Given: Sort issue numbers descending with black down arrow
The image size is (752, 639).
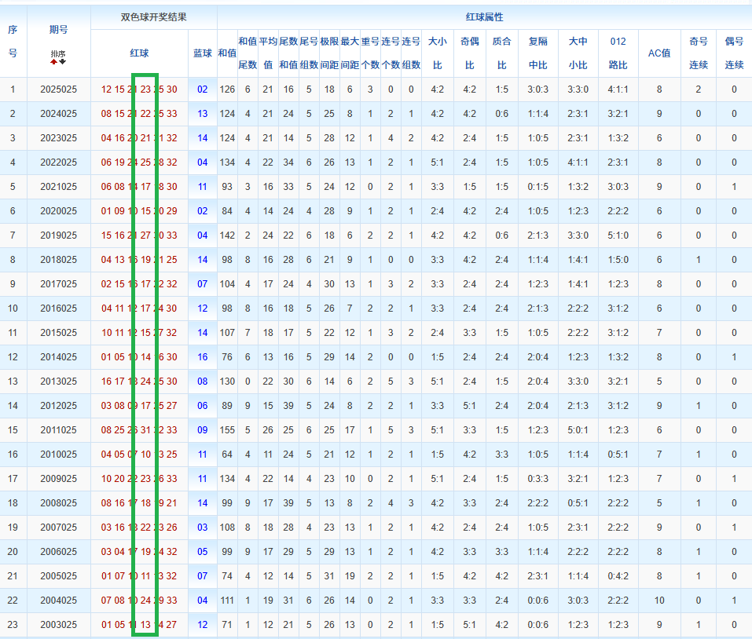Looking at the screenshot, I should pos(62,62).
